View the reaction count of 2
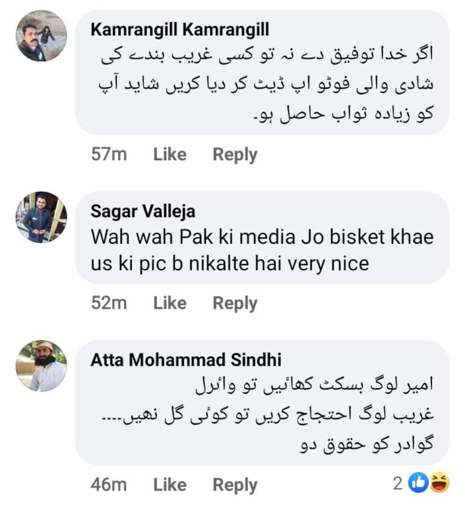The width and height of the screenshot is (465, 518). [x=398, y=483]
